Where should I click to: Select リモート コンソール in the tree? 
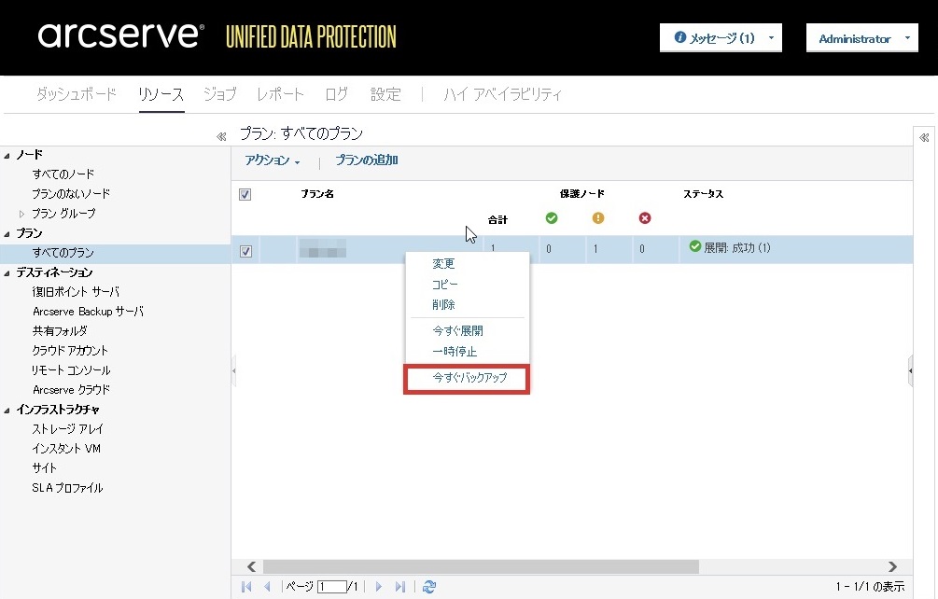[x=71, y=370]
